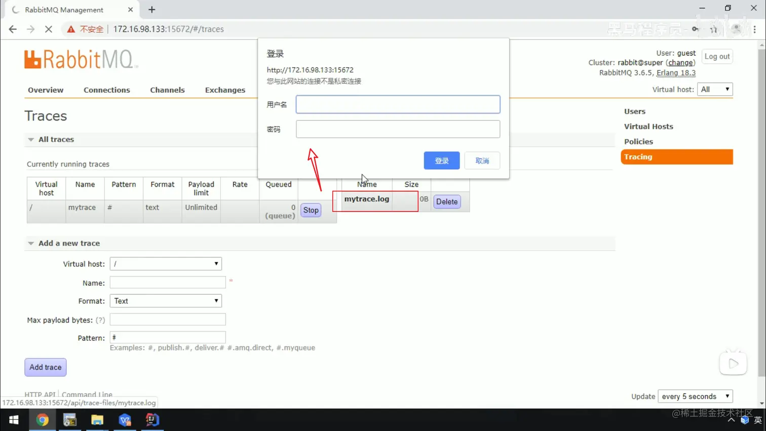Open File Explorer from the taskbar

coord(97,420)
